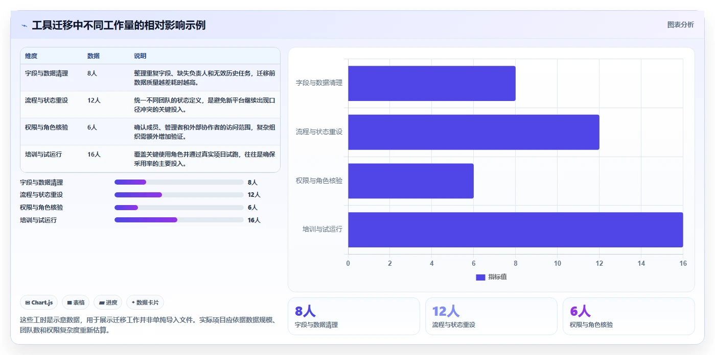Click 6人 value beside the progress bar

click(x=252, y=208)
